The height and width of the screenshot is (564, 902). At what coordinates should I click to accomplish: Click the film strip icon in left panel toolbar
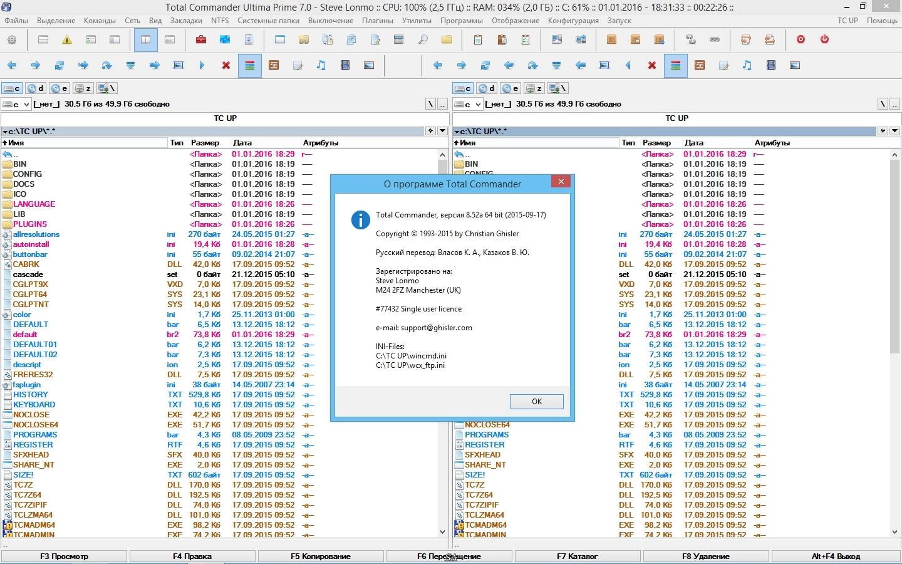[x=345, y=65]
